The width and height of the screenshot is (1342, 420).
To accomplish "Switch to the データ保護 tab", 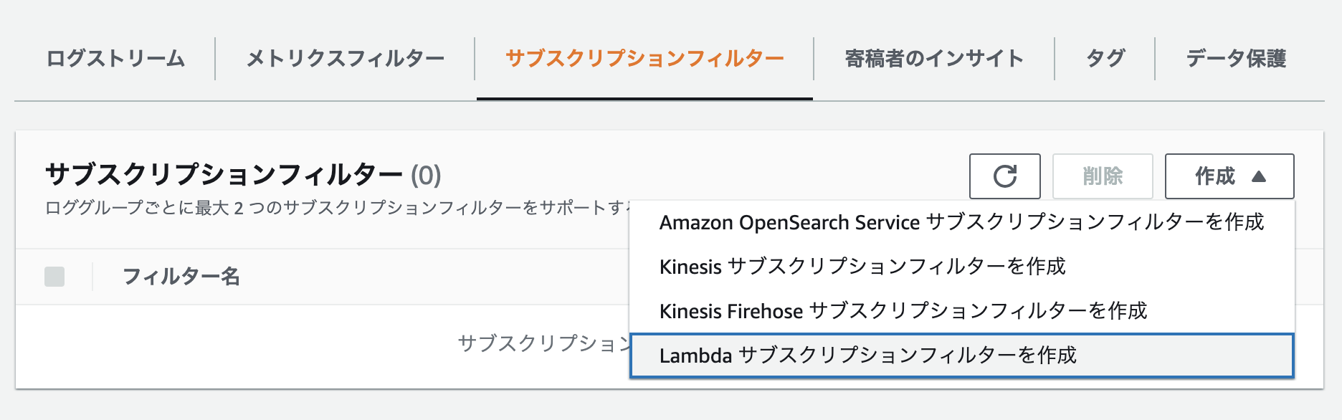I will pos(1236,59).
